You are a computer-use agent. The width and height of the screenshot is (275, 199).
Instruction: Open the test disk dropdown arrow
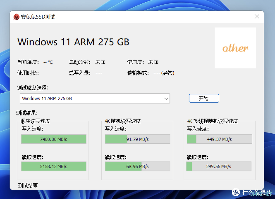click(166, 99)
